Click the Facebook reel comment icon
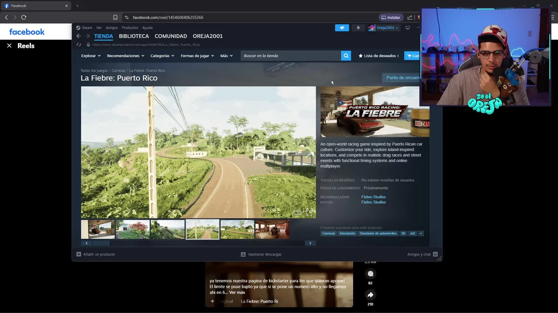Viewport: 558px width, 313px height. tap(370, 273)
